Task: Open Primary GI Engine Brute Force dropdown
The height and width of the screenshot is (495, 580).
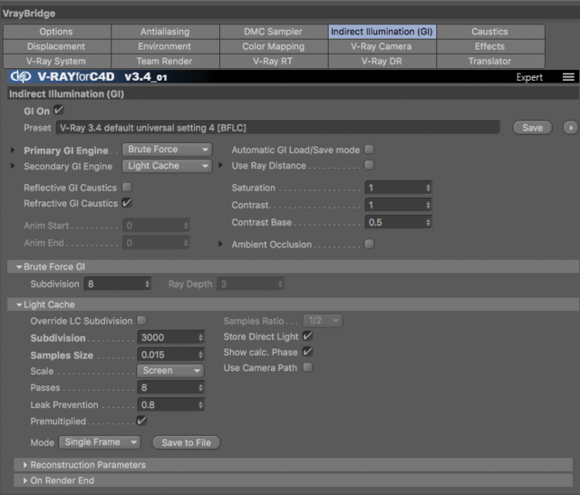Action: click(x=167, y=150)
